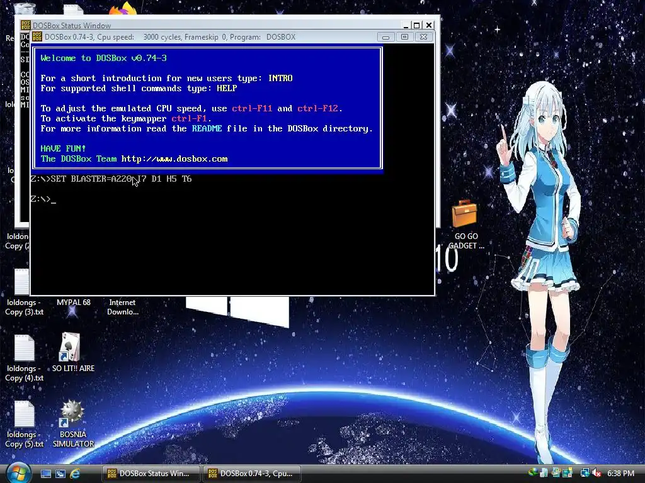
Task: Click the user-with-keys tray icon
Action: [x=556, y=473]
